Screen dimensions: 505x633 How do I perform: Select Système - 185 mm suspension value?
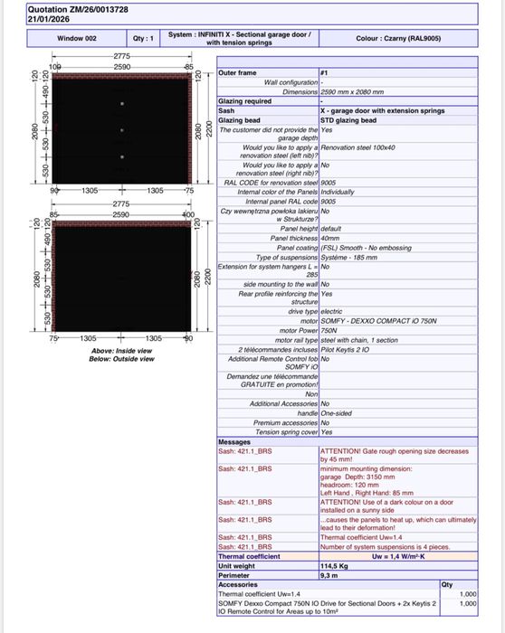coord(348,257)
